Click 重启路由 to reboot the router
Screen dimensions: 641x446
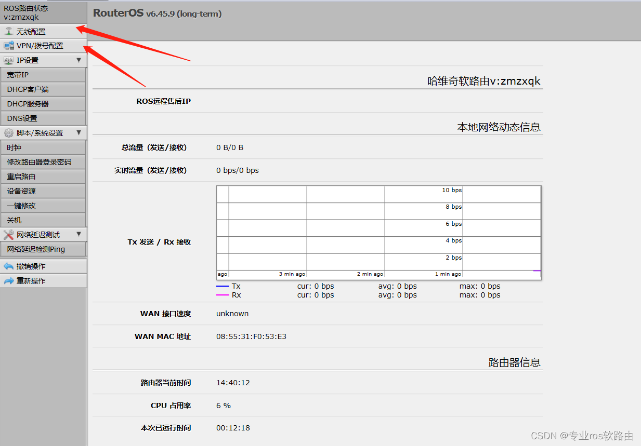point(44,177)
